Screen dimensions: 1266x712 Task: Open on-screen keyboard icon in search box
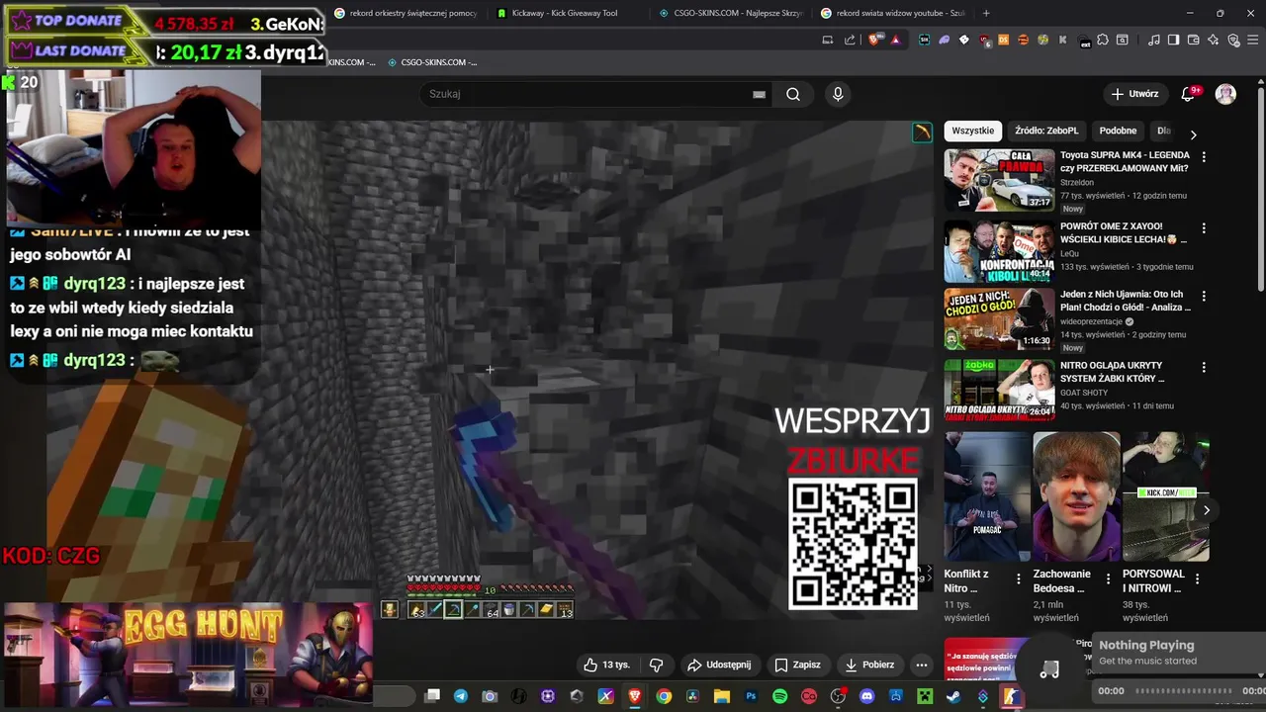(x=759, y=94)
